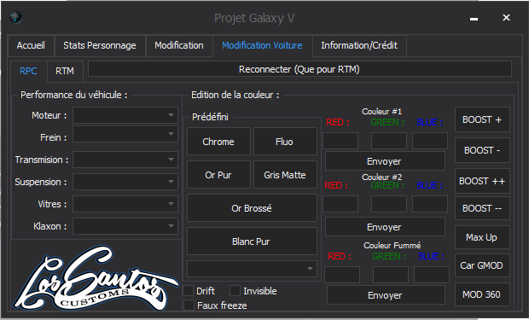Click the BOOST + button
Image resolution: width=529 pixels, height=320 pixels.
tap(482, 119)
